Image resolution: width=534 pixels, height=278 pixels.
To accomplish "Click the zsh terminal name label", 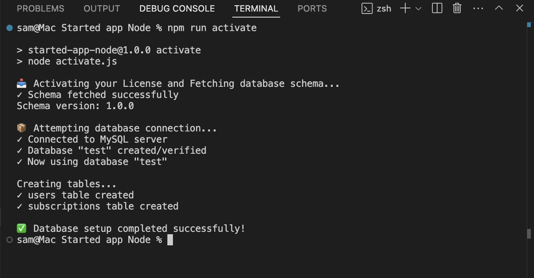I will click(384, 8).
